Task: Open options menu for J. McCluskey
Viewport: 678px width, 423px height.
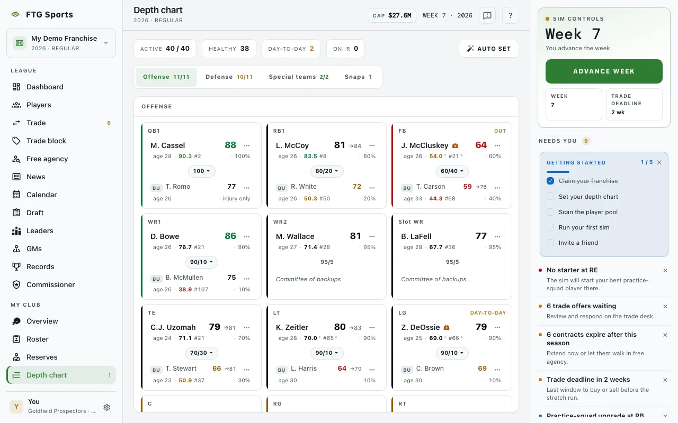Action: click(x=497, y=145)
